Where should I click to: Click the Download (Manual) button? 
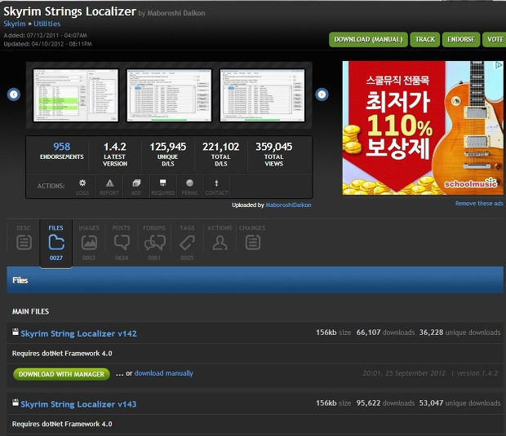point(369,40)
